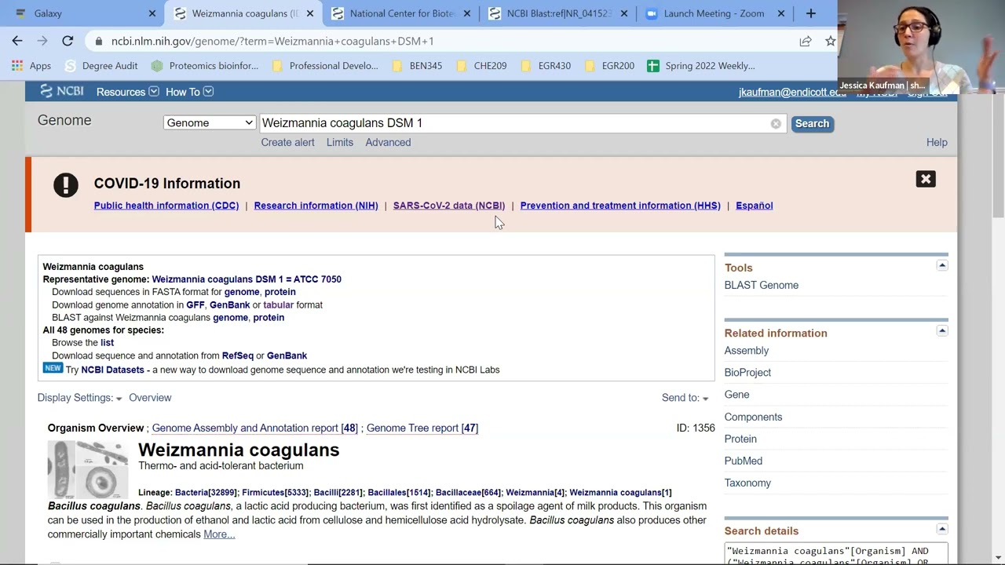Dismiss the COVID-19 Information banner
This screenshot has height=565, width=1005.
point(926,179)
